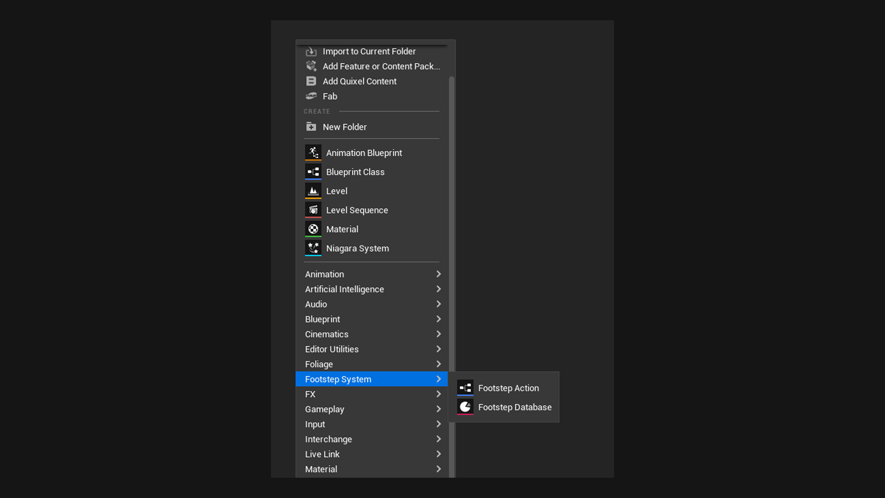This screenshot has width=885, height=498.
Task: Click the Animation Blueprint icon
Action: pos(313,153)
